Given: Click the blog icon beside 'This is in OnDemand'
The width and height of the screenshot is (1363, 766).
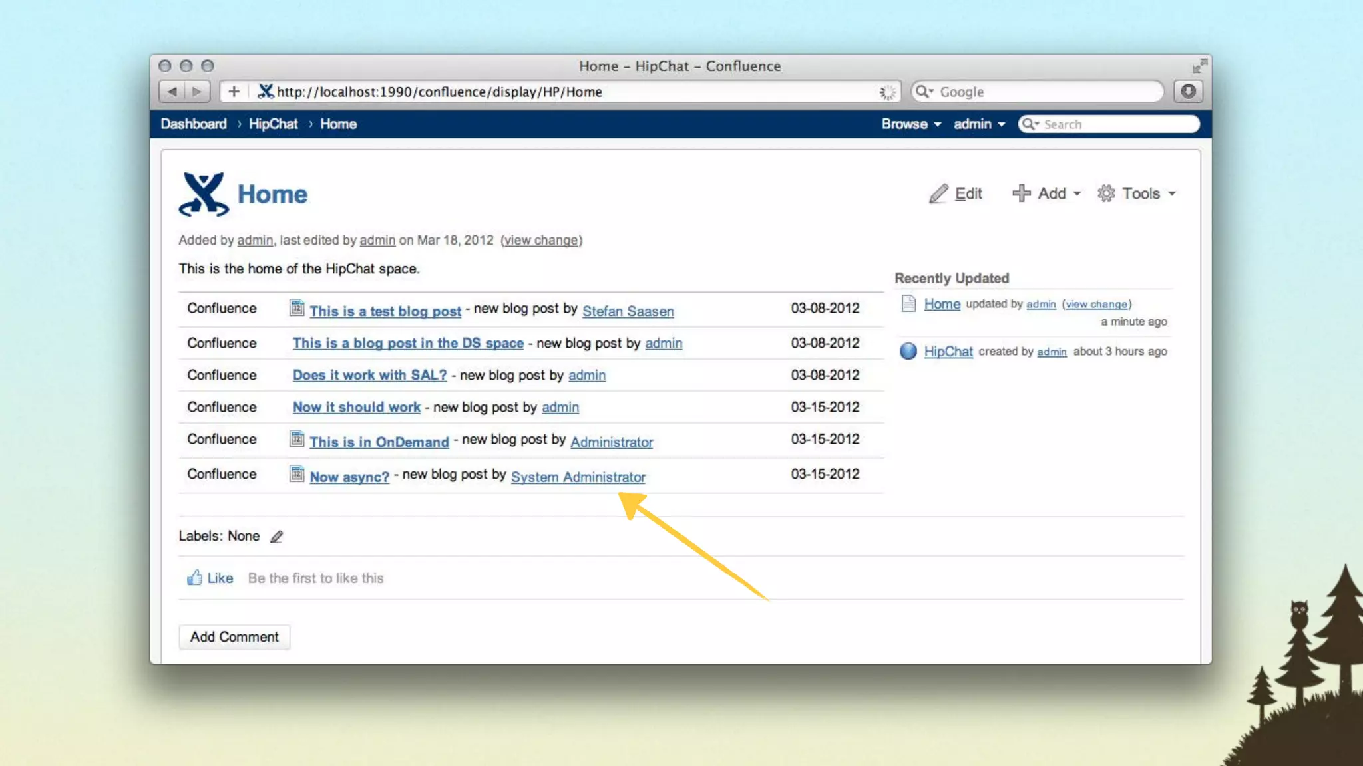Looking at the screenshot, I should coord(297,439).
